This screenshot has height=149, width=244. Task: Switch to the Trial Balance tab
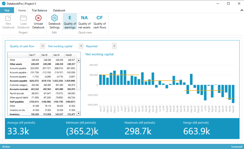click(x=39, y=10)
